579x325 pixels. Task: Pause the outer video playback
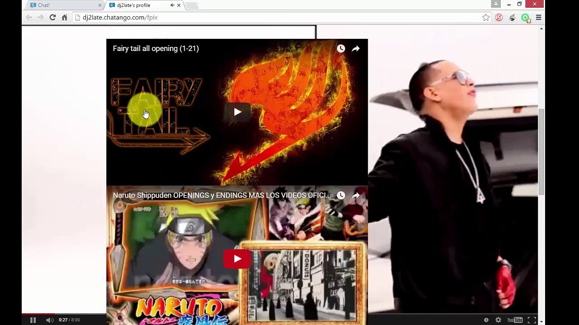[33, 320]
